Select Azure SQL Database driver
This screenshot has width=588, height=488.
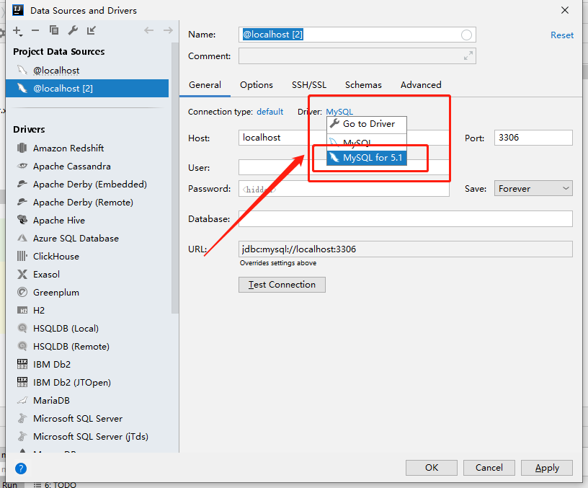pyautogui.click(x=76, y=238)
